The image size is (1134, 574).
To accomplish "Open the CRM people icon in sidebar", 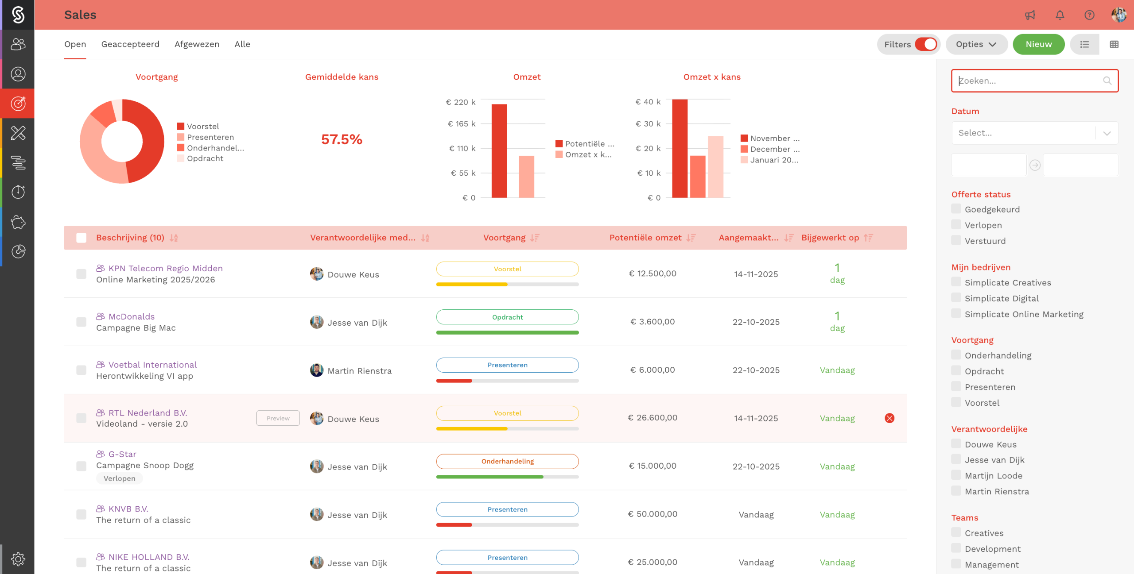I will 18,44.
